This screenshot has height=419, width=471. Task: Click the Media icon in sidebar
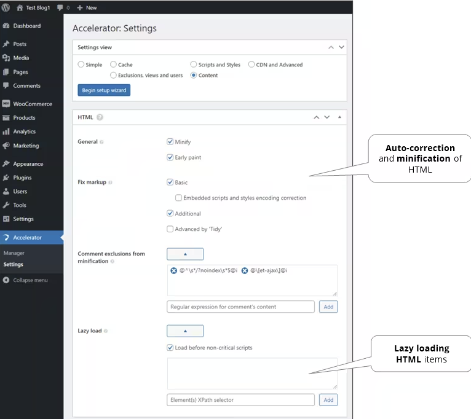(x=6, y=58)
